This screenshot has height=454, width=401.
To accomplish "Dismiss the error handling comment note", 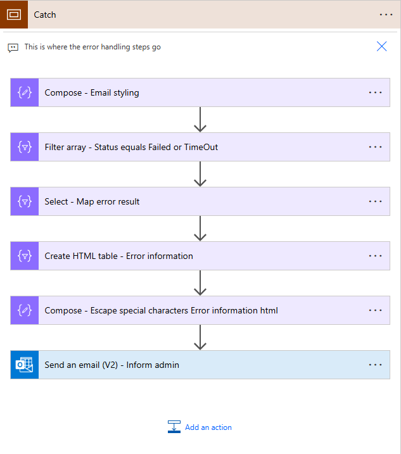I will (381, 46).
